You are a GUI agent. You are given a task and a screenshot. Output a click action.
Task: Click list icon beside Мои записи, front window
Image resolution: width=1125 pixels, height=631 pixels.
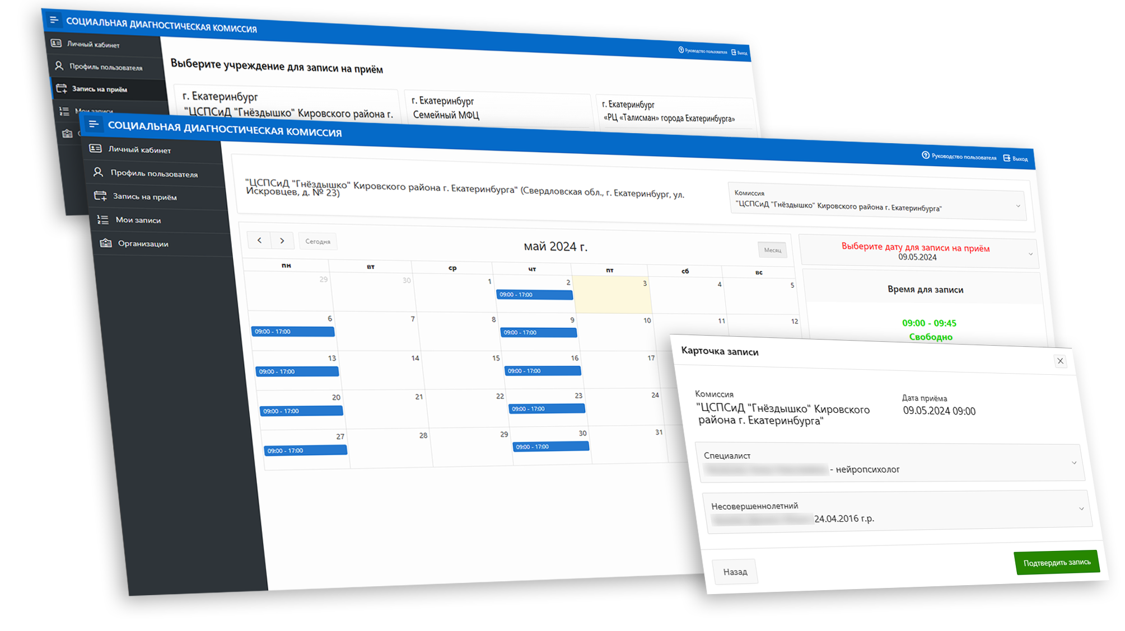click(x=103, y=219)
